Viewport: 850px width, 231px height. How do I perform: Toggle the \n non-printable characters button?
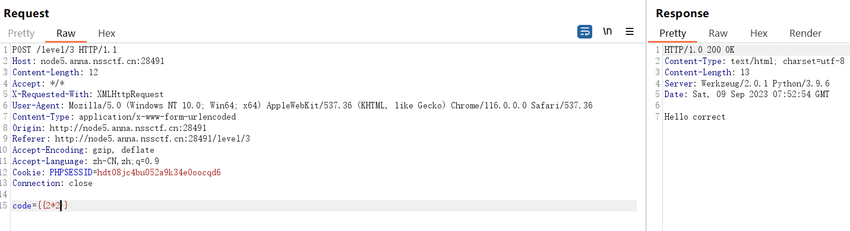coord(608,32)
